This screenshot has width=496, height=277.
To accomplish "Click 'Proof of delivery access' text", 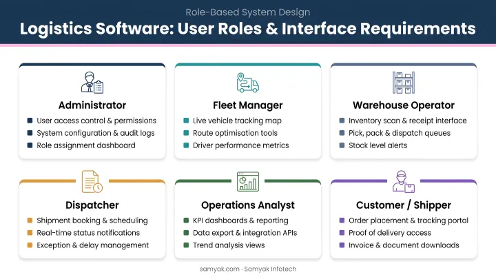I will pos(390,233).
